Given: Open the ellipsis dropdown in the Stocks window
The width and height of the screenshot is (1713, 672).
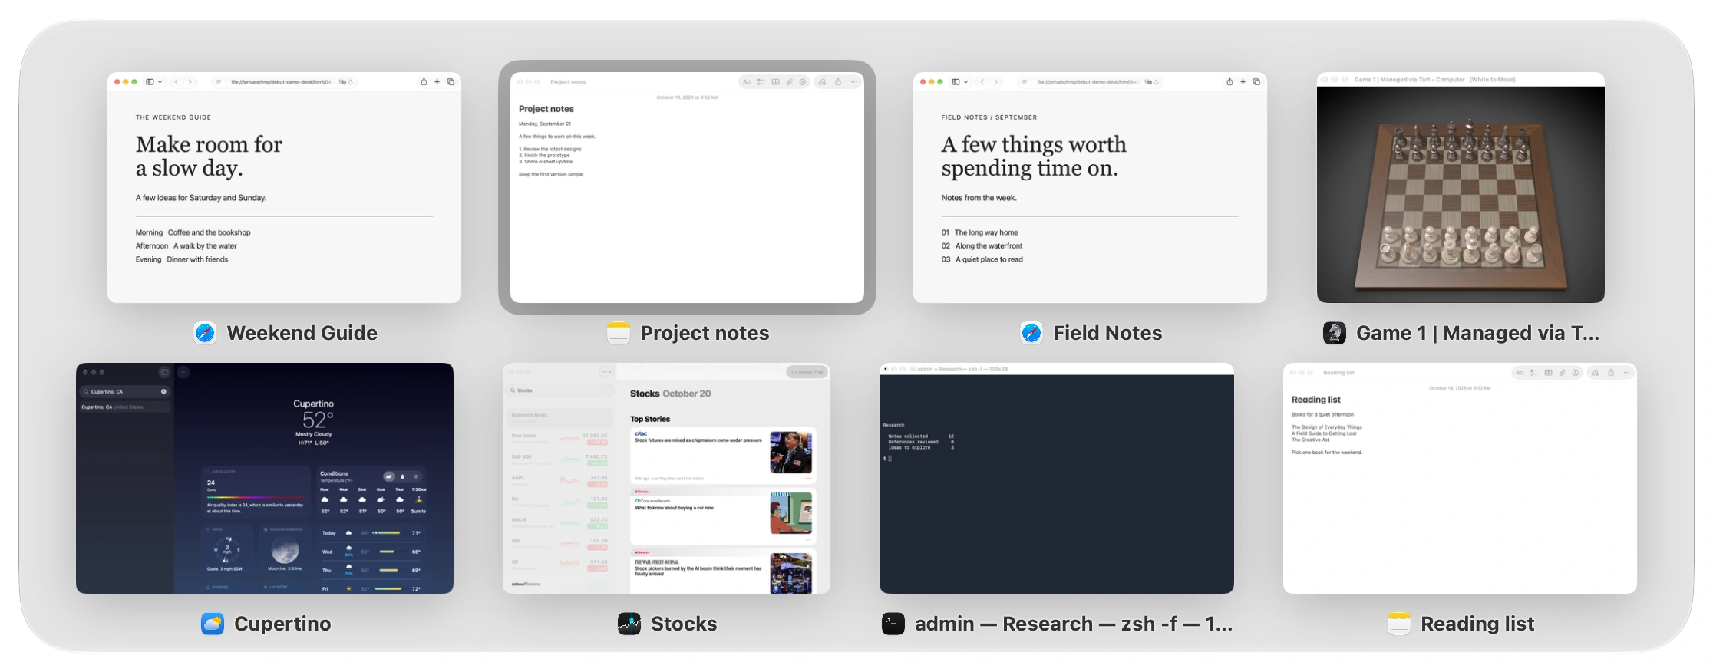Looking at the screenshot, I should [606, 372].
